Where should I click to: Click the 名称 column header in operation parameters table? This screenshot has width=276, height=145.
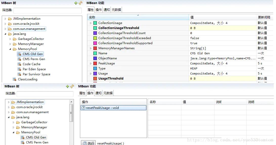[165, 102]
